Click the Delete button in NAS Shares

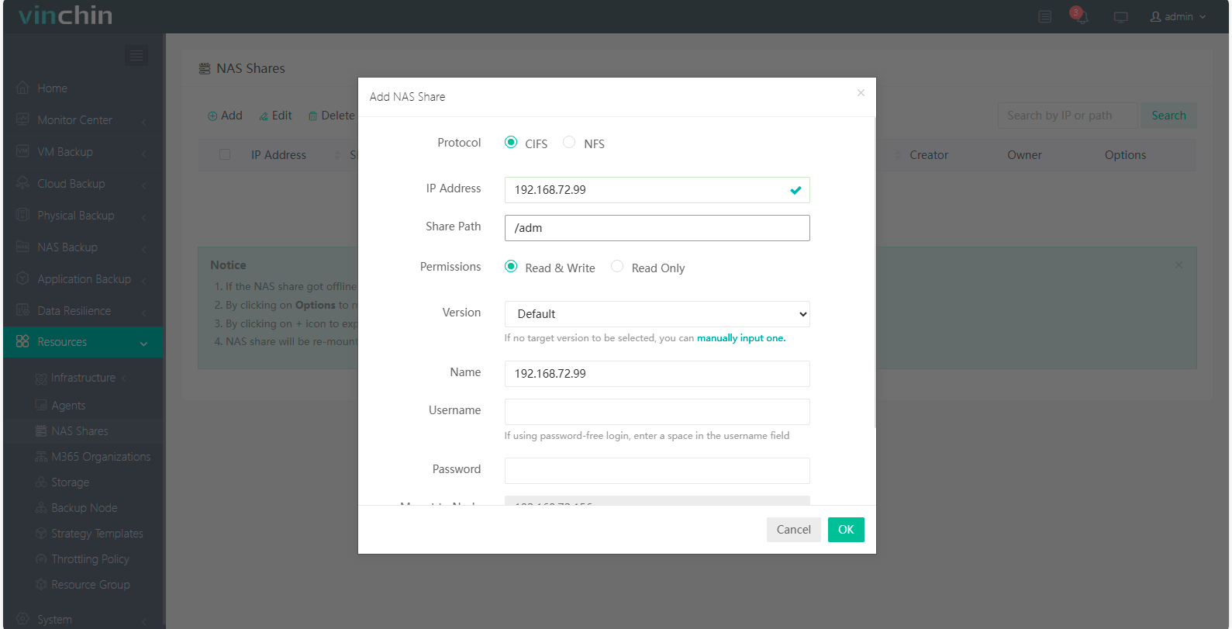click(331, 116)
